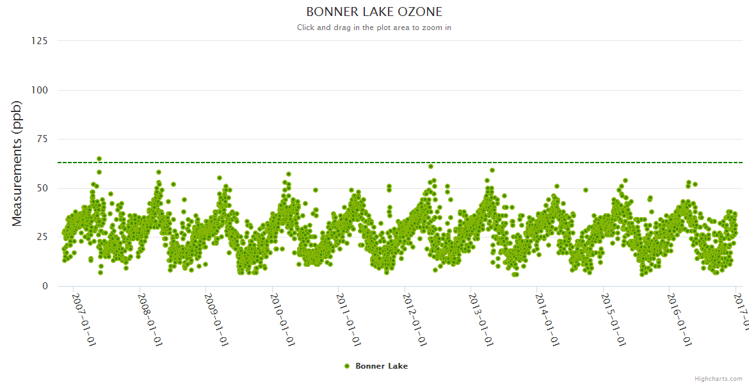Click the BONNER LAKE OZONE chart title
Viewport: 749px width, 384px height.
374,12
